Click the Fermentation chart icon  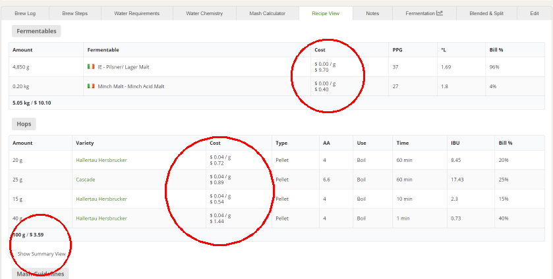[440, 13]
